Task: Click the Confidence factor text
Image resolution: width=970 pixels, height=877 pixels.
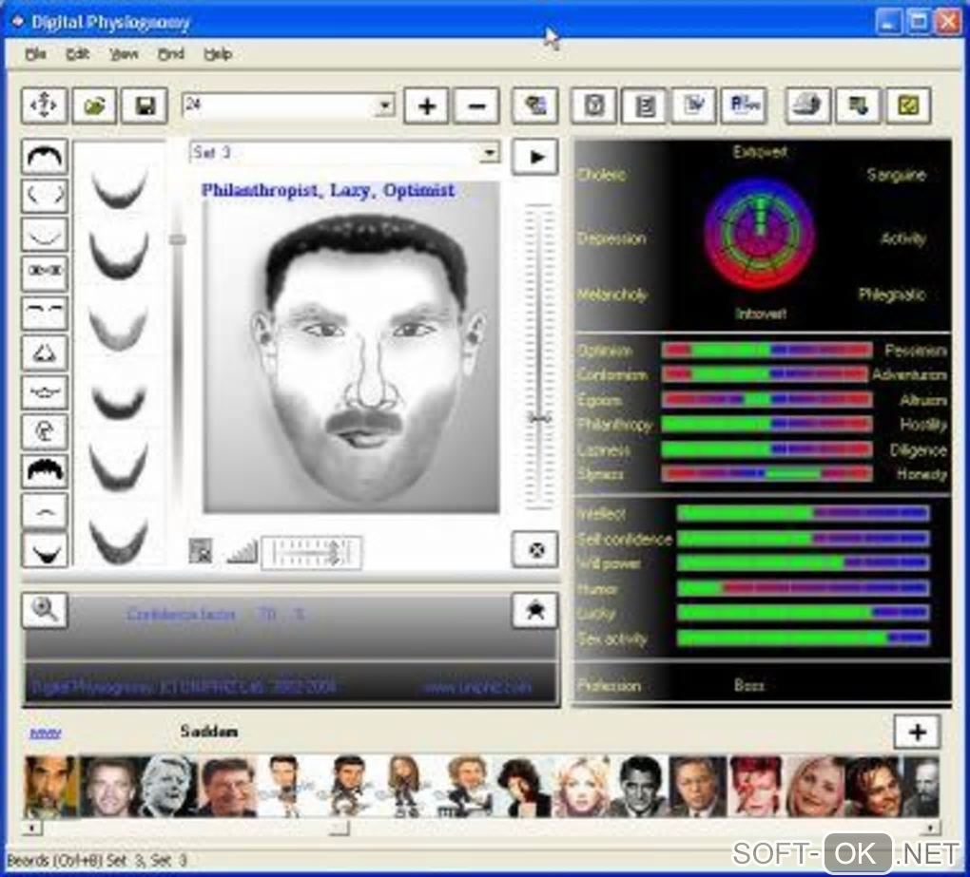Action: coord(182,615)
